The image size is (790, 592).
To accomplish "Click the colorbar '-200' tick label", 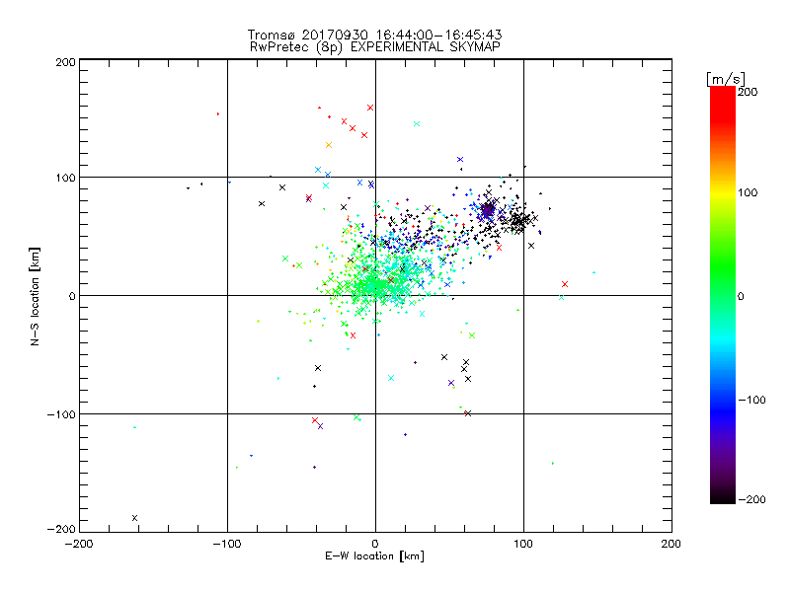I will (751, 499).
